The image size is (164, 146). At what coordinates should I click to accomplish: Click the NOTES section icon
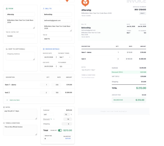[4, 107]
